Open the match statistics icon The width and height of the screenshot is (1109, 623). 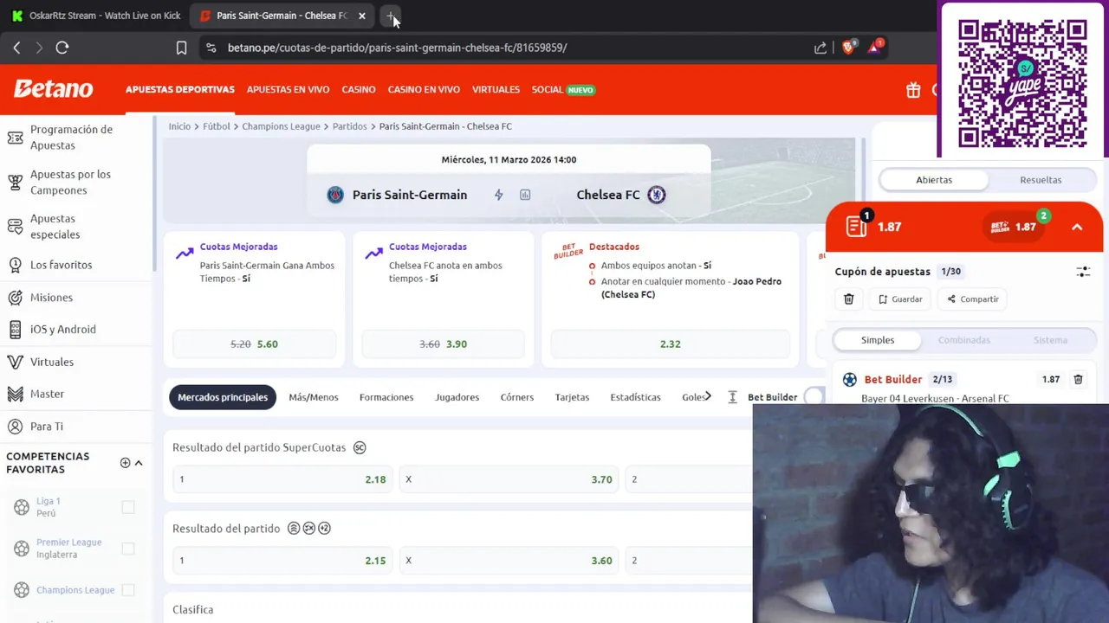(x=525, y=195)
